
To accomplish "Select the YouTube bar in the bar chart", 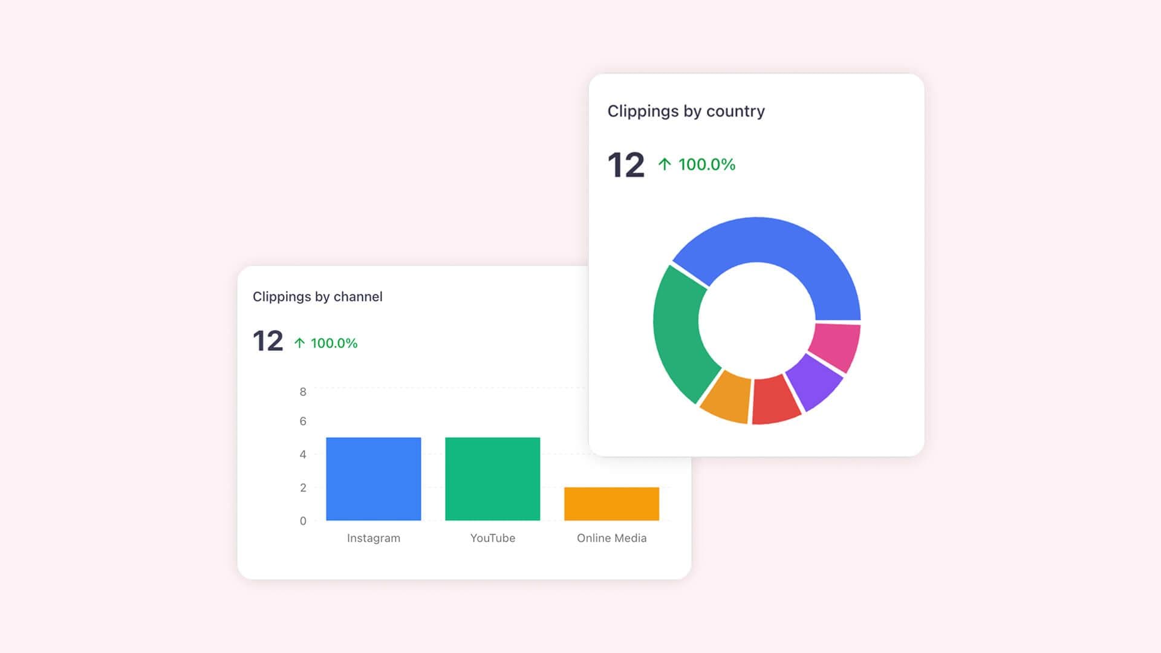I will (492, 478).
